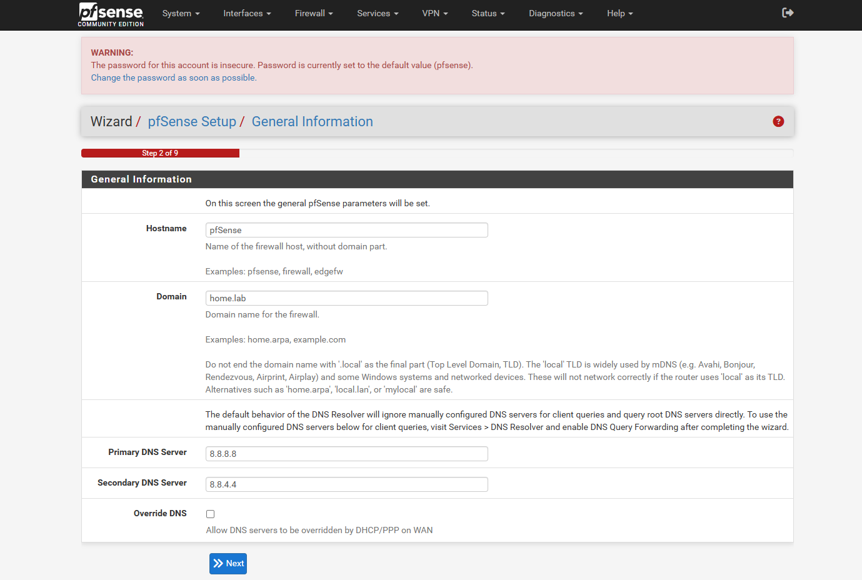Click 'On this screen the general pfSense parameters' text

(318, 203)
